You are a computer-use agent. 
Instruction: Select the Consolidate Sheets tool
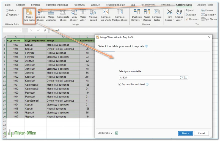[x=63, y=12]
